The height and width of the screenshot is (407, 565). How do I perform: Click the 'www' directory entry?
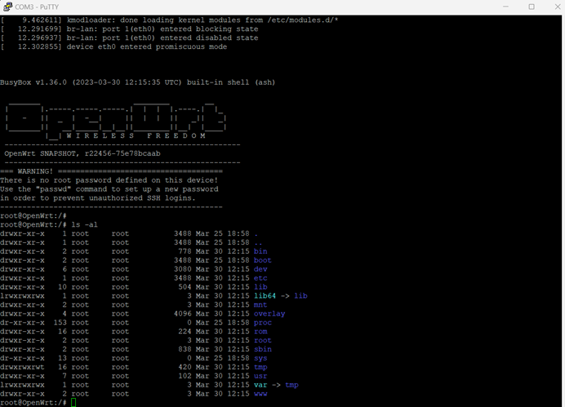click(x=260, y=394)
